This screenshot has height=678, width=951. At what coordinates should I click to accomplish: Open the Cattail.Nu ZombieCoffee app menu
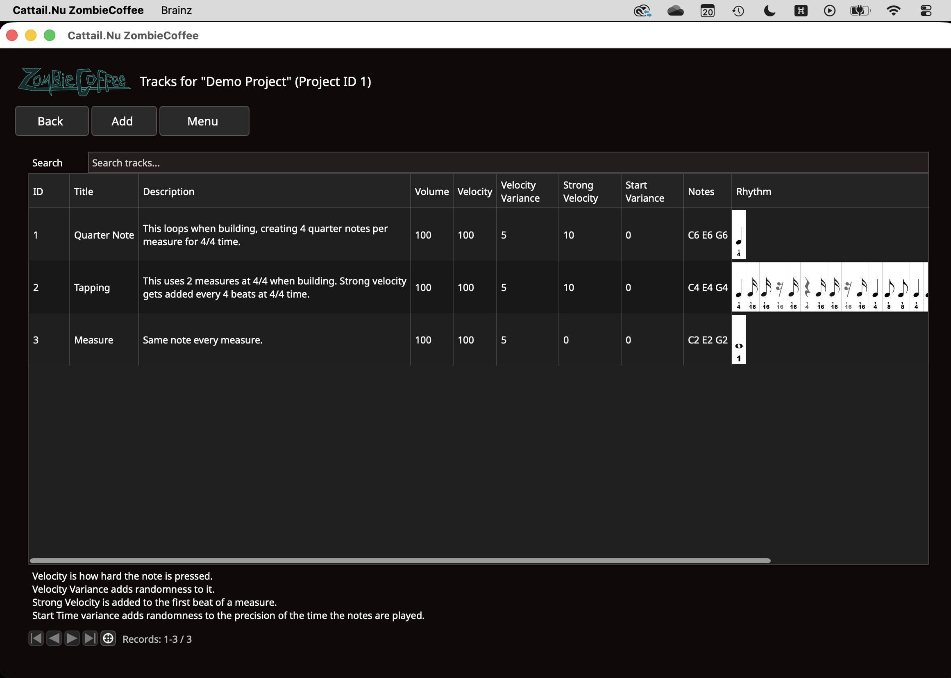click(78, 10)
